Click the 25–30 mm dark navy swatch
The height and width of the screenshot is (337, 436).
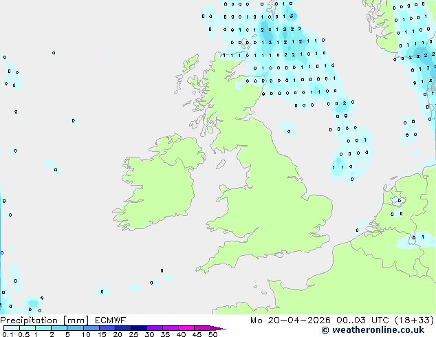(x=138, y=328)
